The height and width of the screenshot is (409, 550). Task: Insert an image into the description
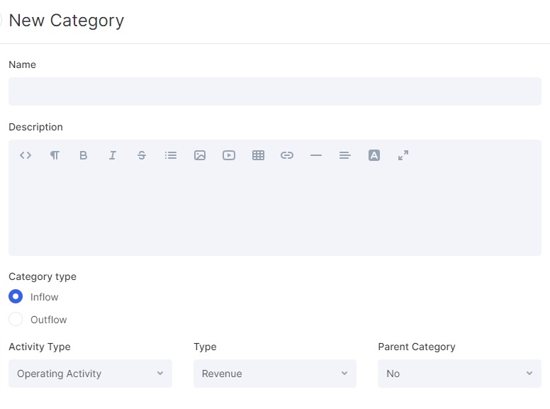click(x=200, y=155)
